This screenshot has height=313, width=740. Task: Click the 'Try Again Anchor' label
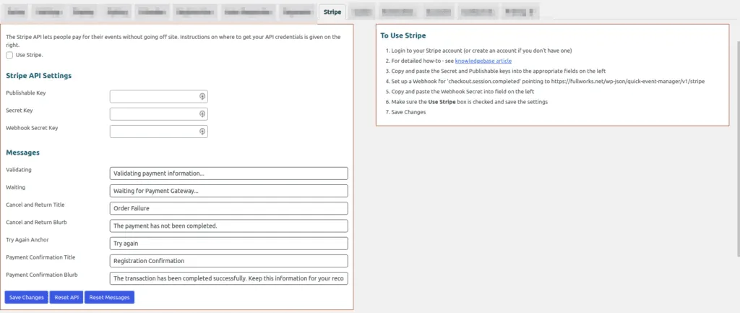(x=27, y=240)
